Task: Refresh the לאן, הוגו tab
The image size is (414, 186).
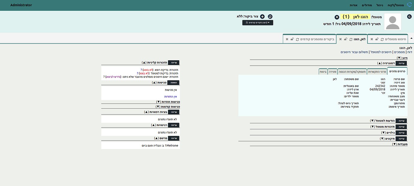Action: (x=351, y=39)
